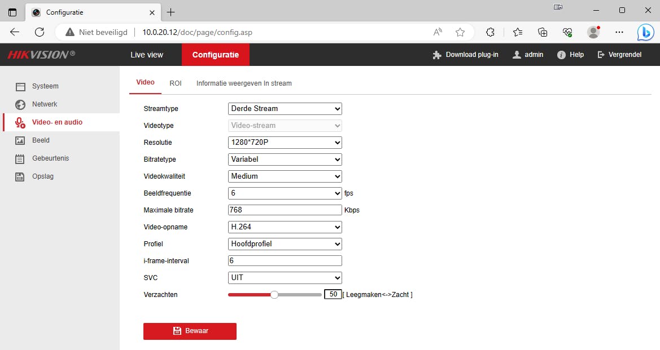This screenshot has height=350, width=660.
Task: Click the Bewaar save button
Action: (190, 331)
